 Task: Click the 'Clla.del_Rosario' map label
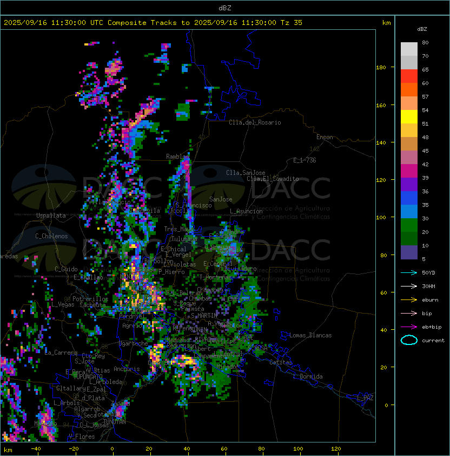255,122
